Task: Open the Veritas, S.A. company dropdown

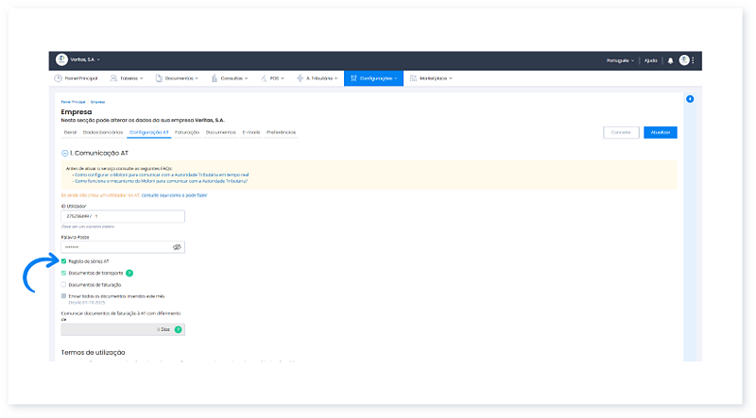Action: click(x=86, y=59)
